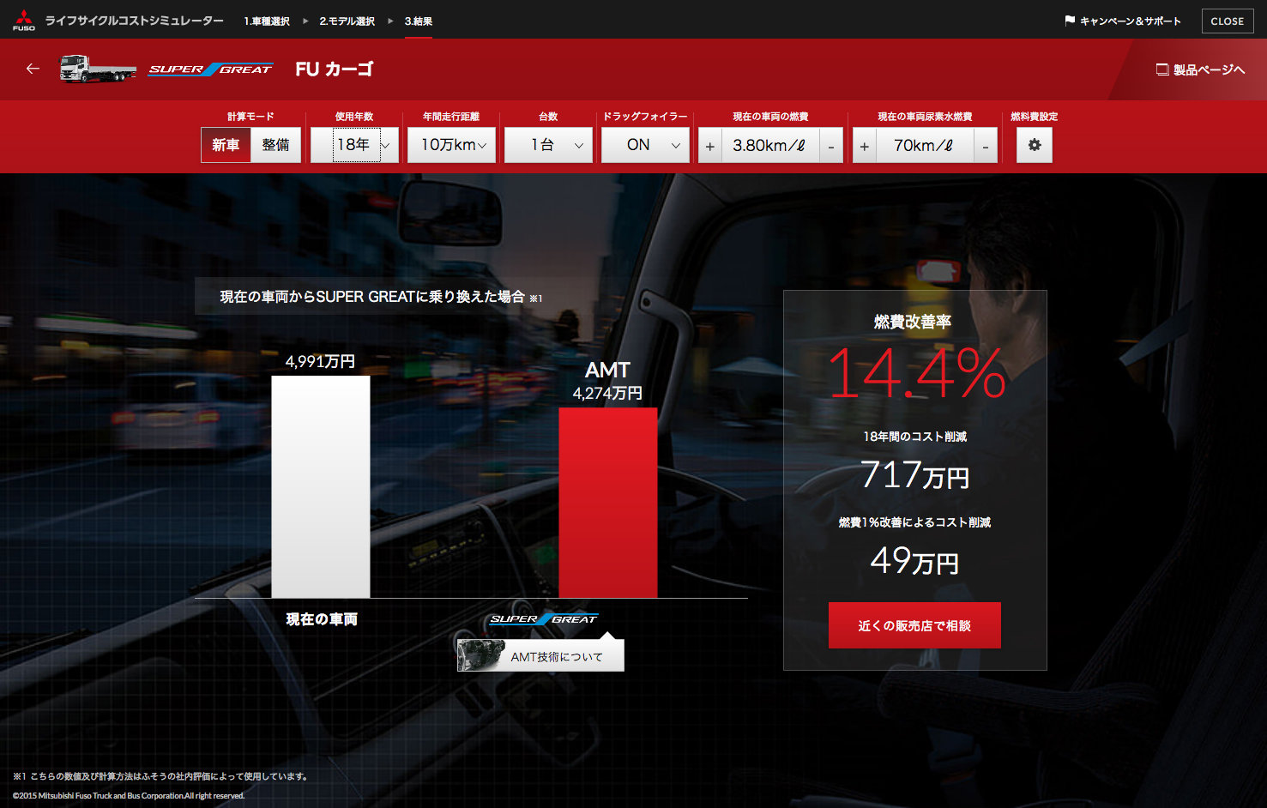Go to step 2.モデル選択
Image resolution: width=1267 pixels, height=808 pixels.
coord(347,21)
